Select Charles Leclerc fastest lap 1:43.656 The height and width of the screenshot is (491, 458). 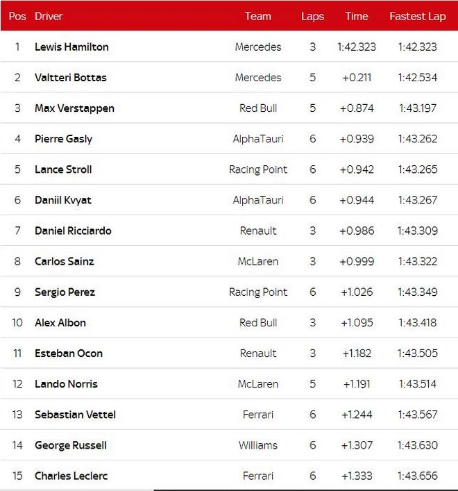tap(418, 476)
